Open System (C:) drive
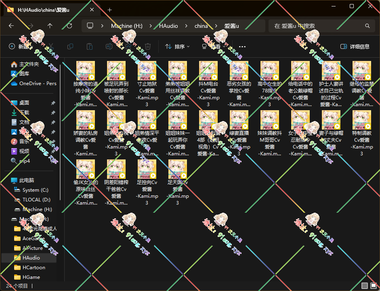 tap(35, 190)
